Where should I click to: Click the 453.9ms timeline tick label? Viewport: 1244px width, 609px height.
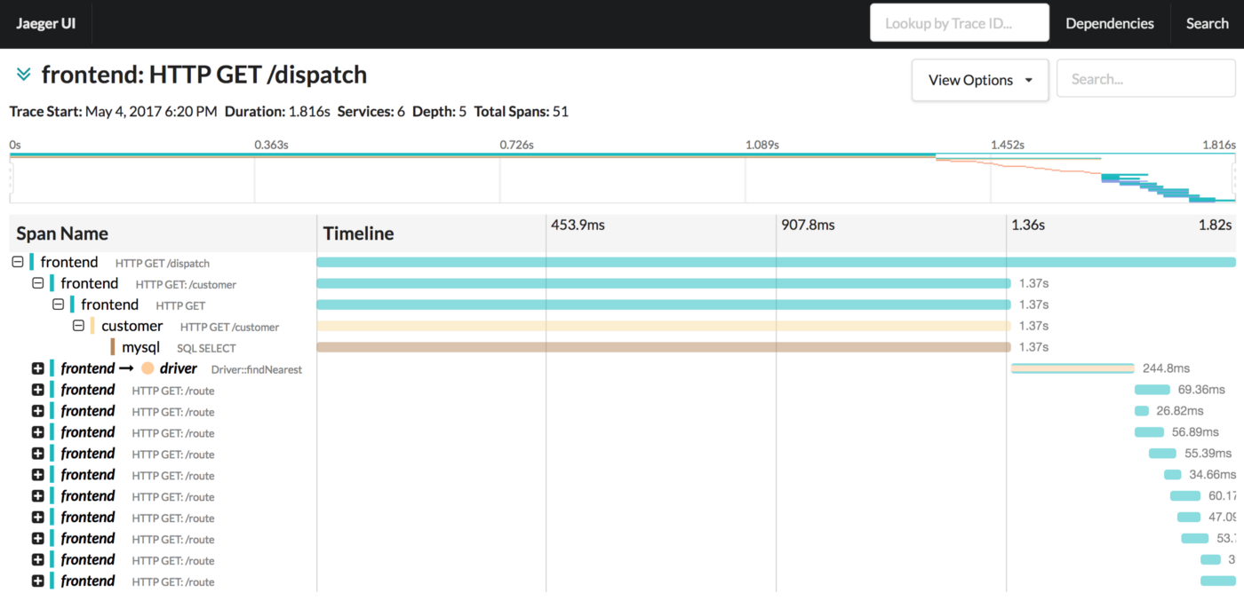pos(578,225)
